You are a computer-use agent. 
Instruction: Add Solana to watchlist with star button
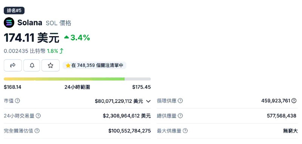[51, 66]
